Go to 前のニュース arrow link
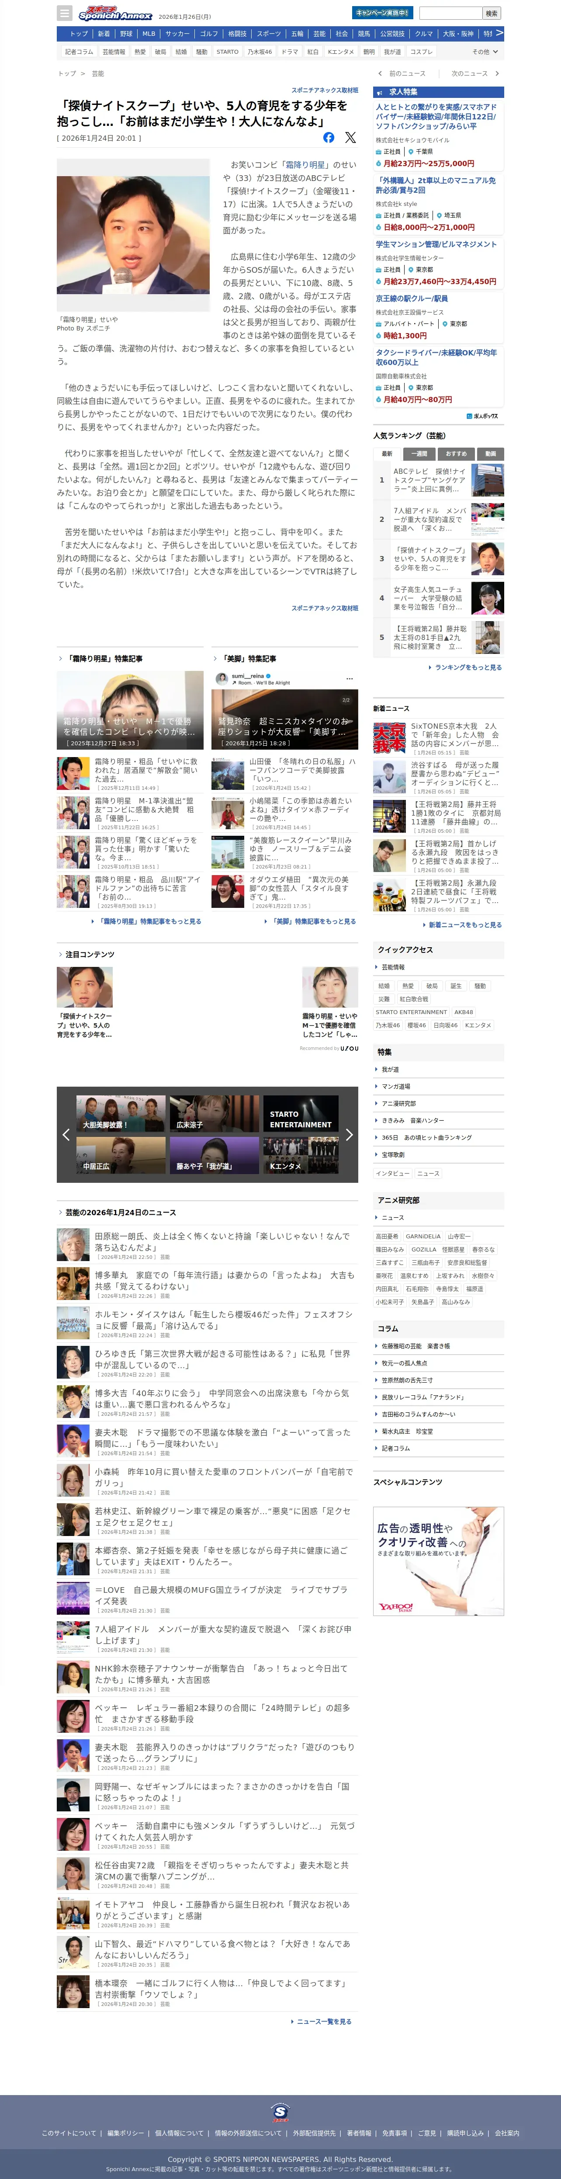 point(402,73)
